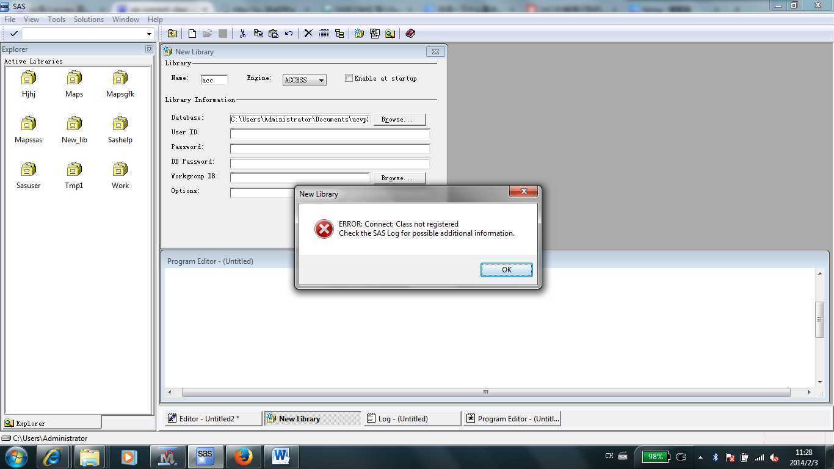Click the User ID input field
This screenshot has width=834, height=469.
(330, 134)
